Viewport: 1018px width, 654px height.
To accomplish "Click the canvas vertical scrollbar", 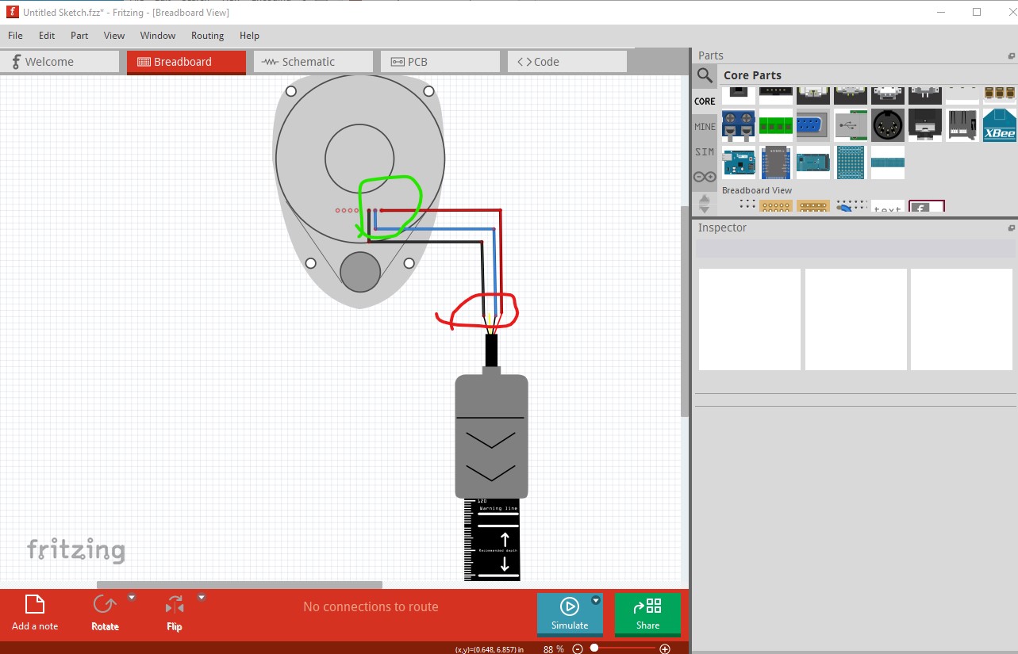I will pos(686,311).
